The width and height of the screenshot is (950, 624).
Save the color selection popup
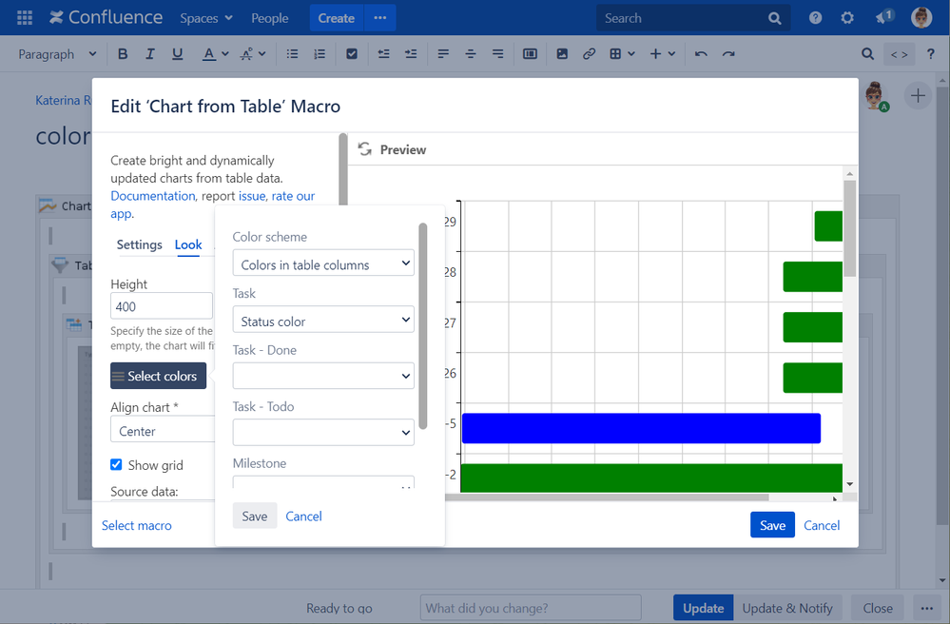[x=255, y=516]
